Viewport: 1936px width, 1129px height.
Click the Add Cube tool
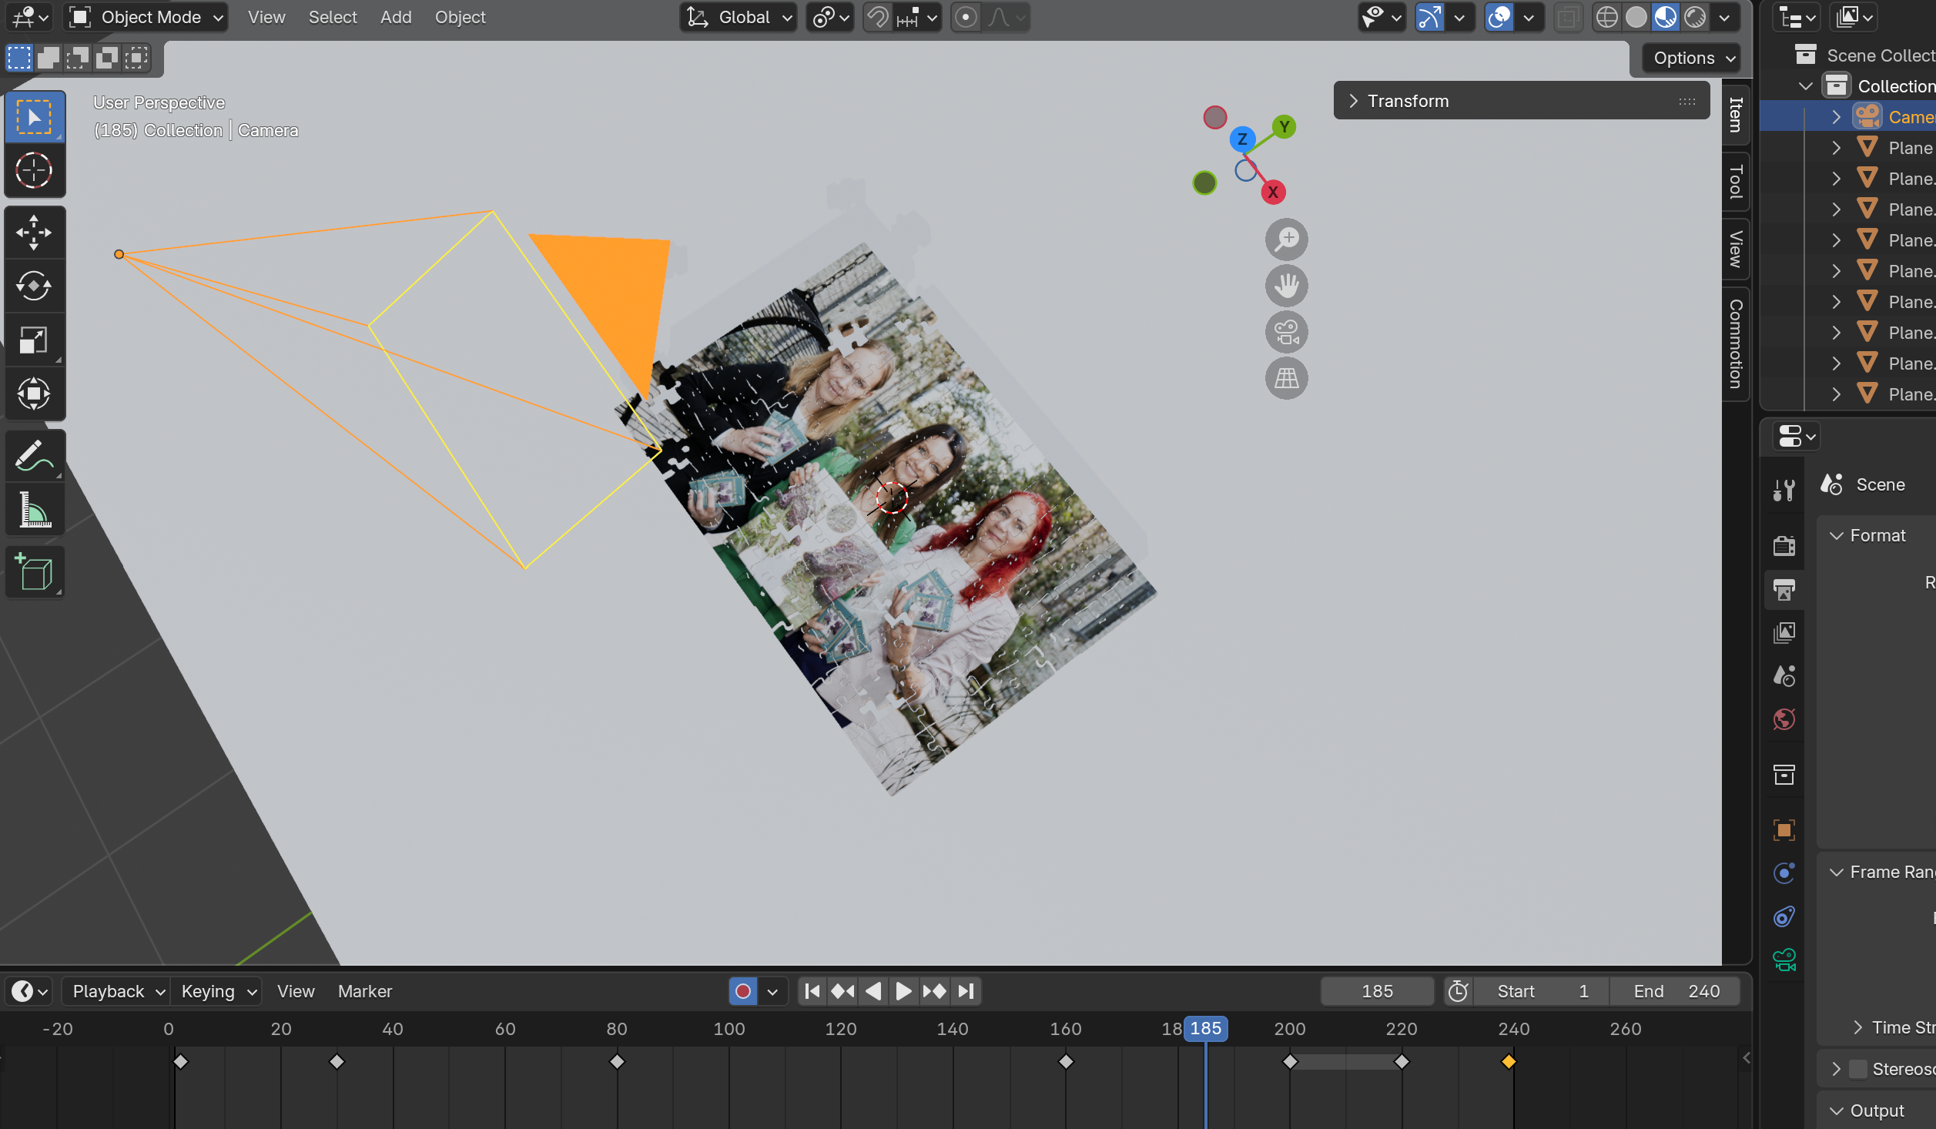point(34,572)
